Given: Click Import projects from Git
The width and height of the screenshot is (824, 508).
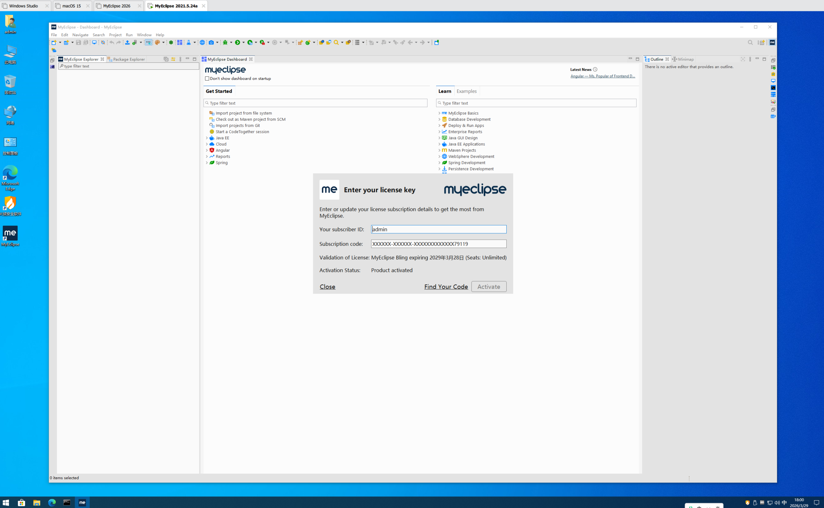Looking at the screenshot, I should click(238, 126).
